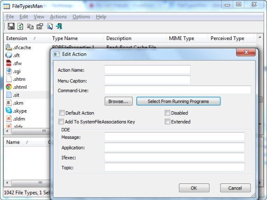The height and width of the screenshot is (200, 267).
Task: Select the .skm file type icon
Action: (x=8, y=103)
